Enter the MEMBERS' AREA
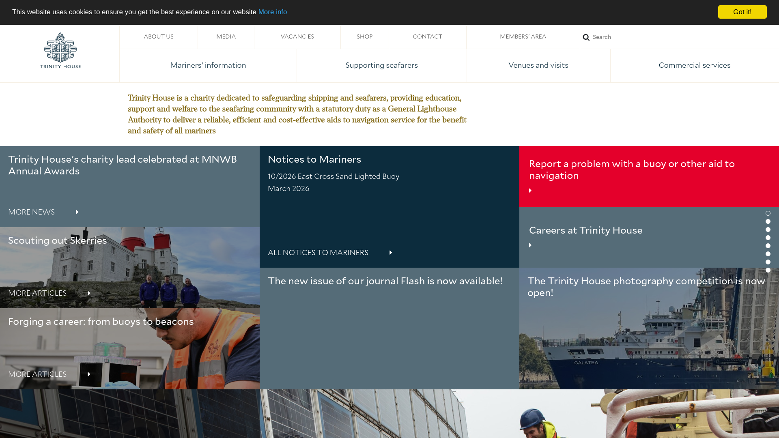 coord(523,37)
